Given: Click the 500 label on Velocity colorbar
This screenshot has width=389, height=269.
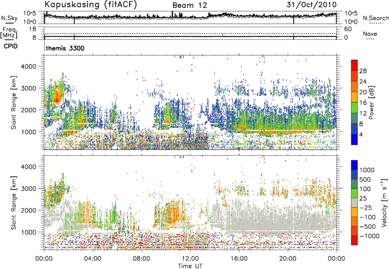Looking at the screenshot, I should (365, 179).
